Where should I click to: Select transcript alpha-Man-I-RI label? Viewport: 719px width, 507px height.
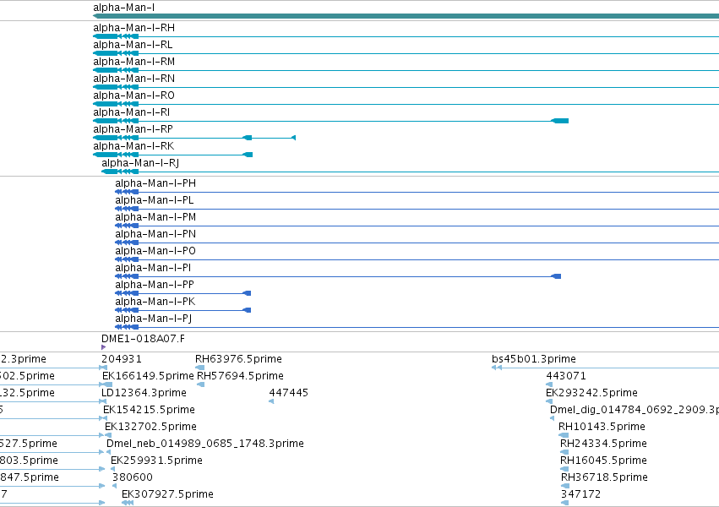click(132, 112)
